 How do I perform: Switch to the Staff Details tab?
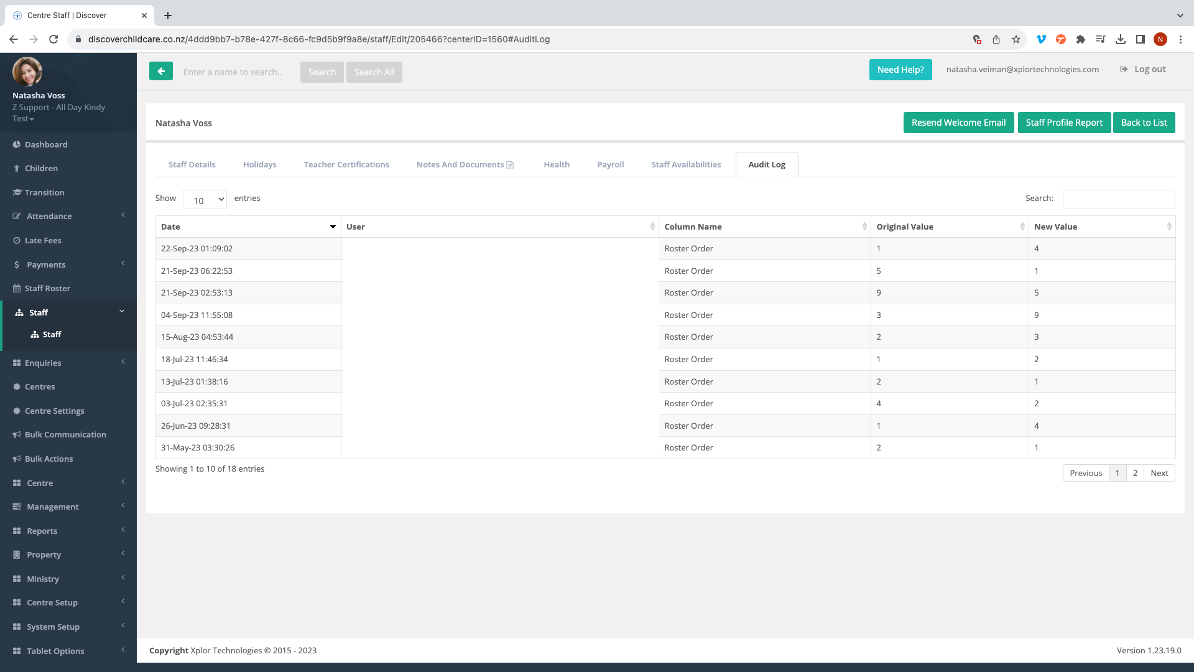192,165
